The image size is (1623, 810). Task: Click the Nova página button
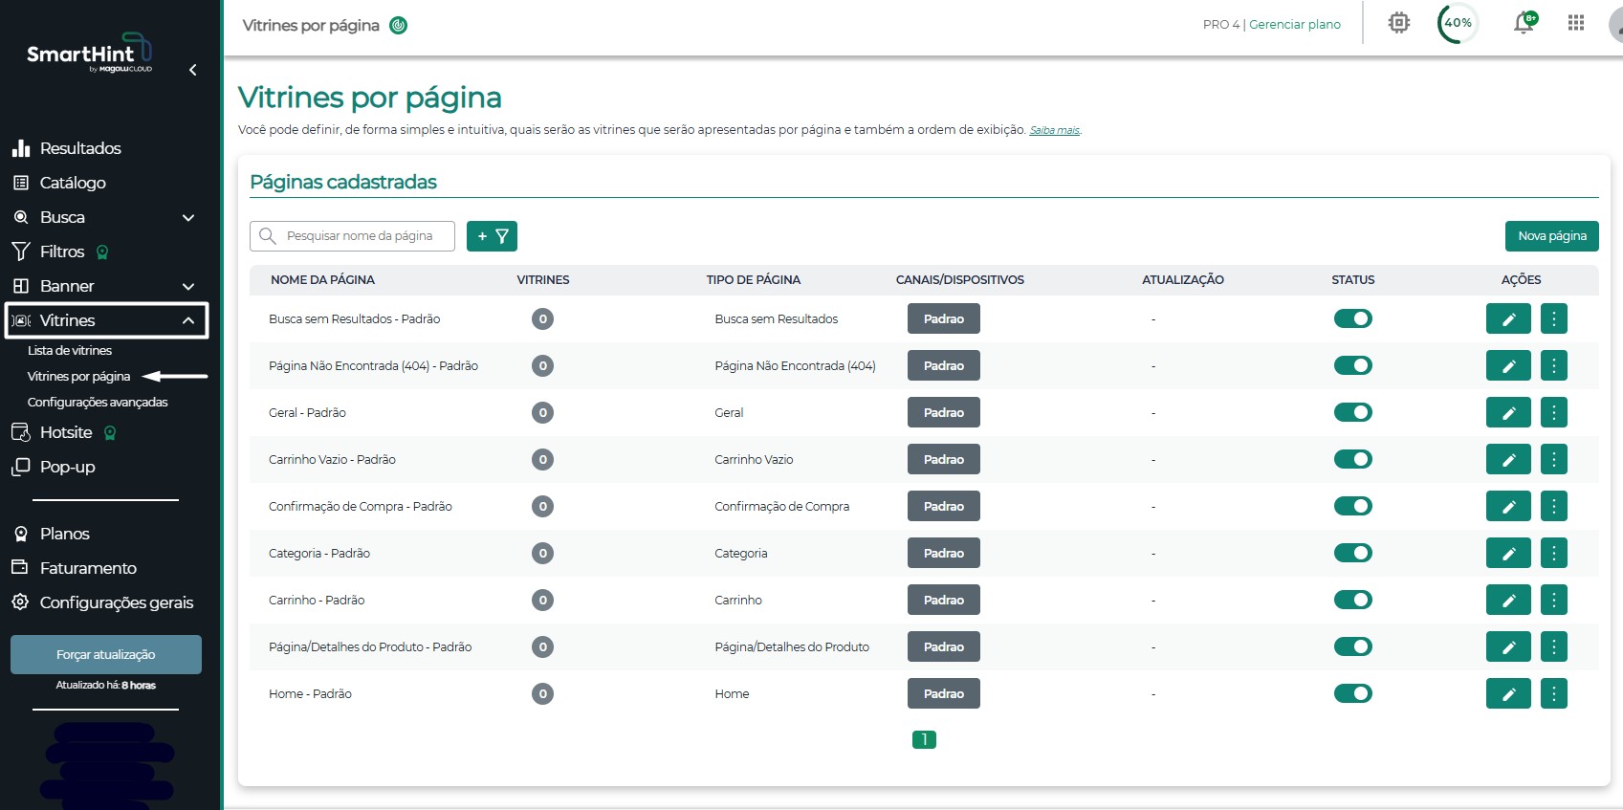coord(1552,236)
